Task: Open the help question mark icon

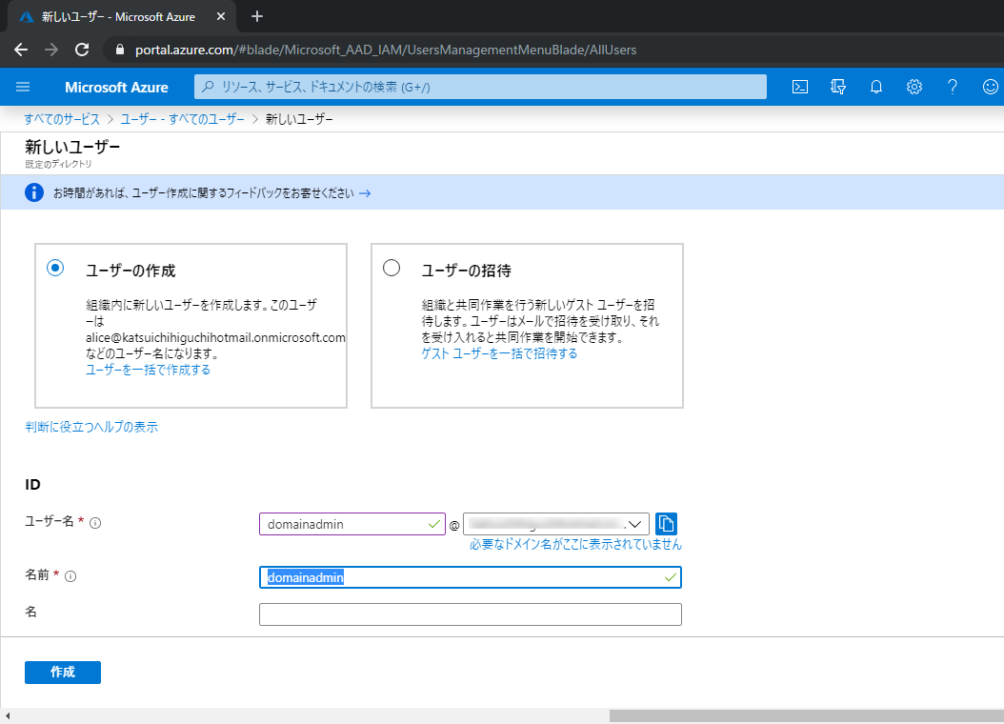Action: point(953,87)
